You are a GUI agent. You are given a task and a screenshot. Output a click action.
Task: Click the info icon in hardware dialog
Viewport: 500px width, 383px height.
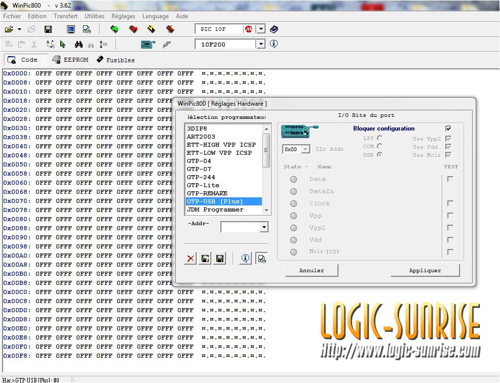click(246, 259)
